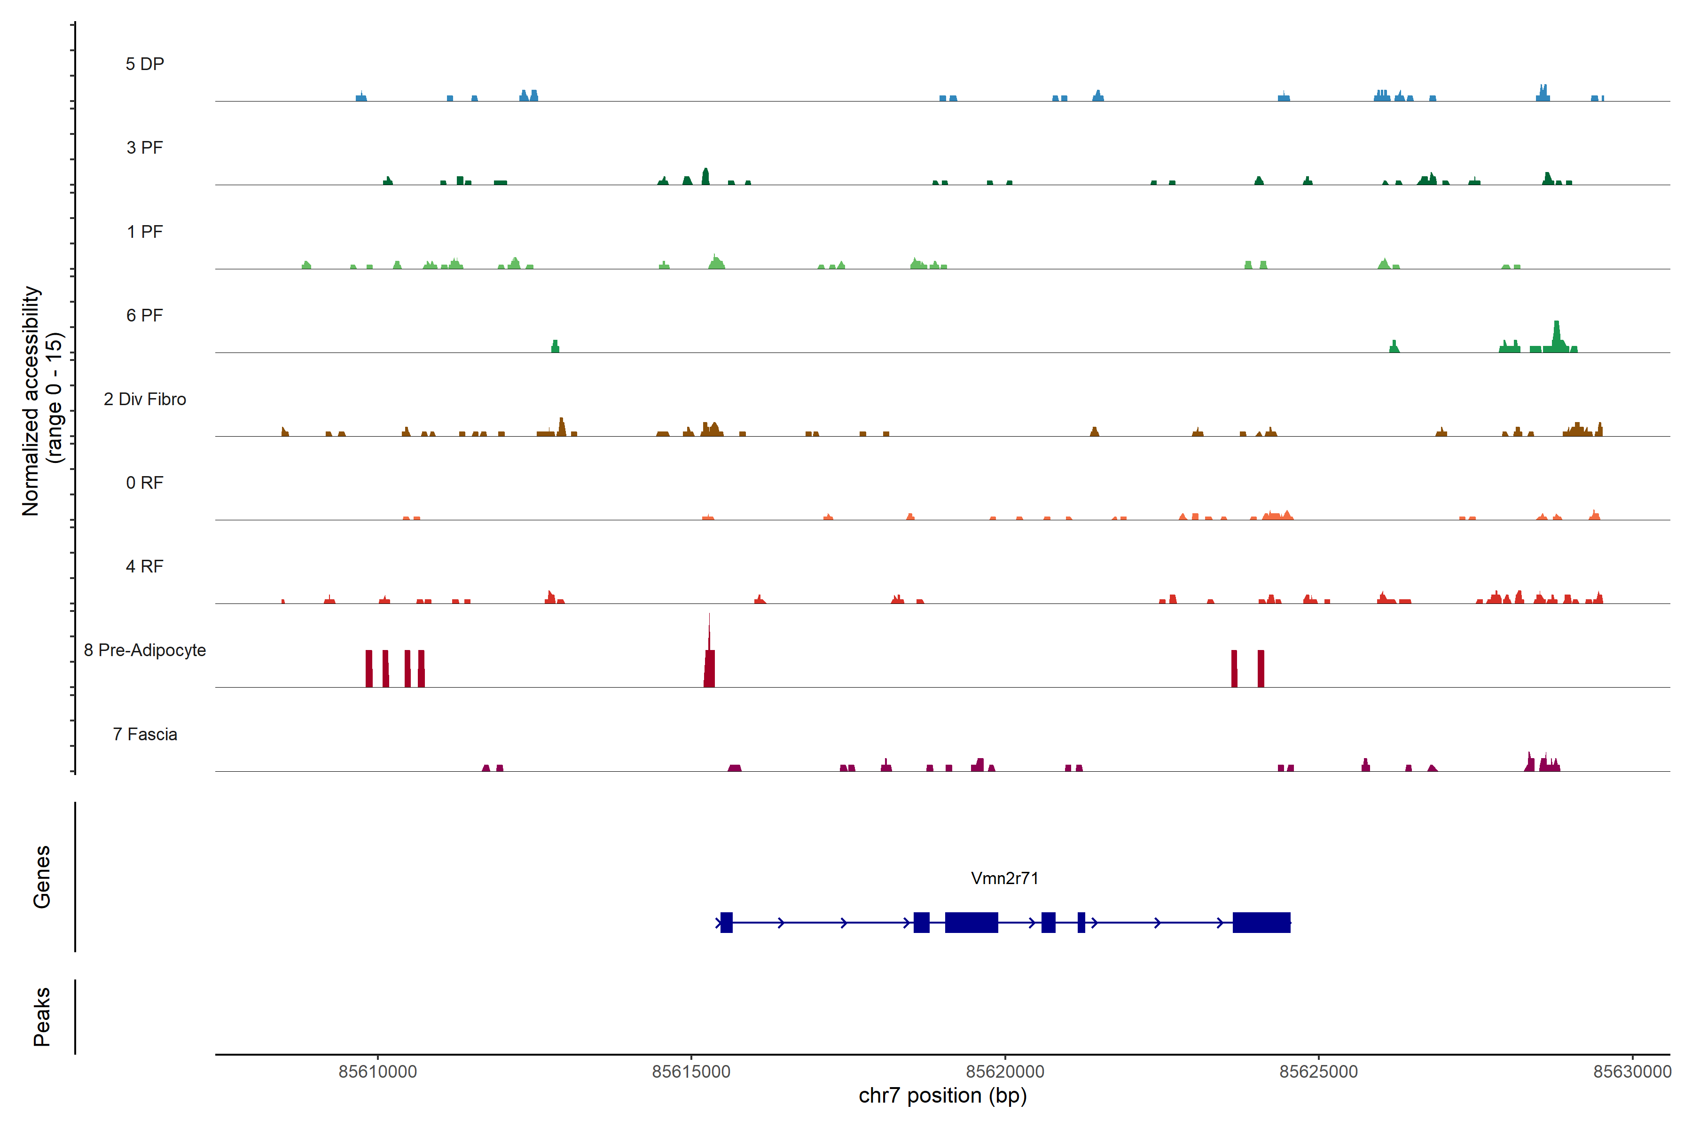Click the 85625000 axis tick label
The height and width of the screenshot is (1128, 1692).
pos(1319,1071)
